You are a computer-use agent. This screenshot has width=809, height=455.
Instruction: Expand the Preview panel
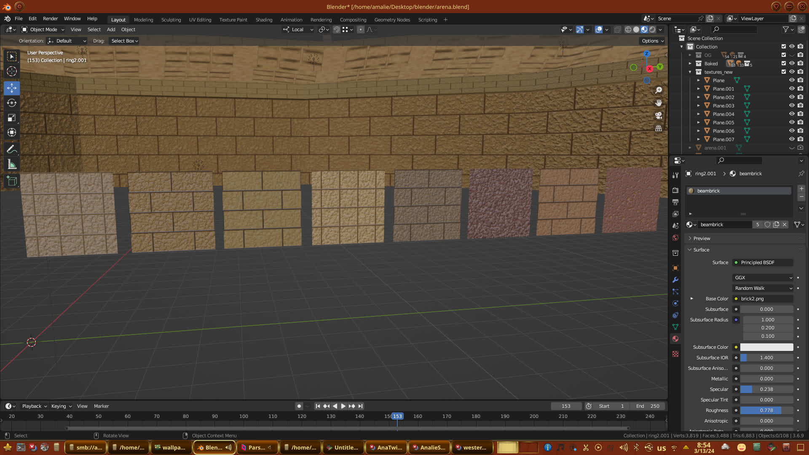click(702, 238)
